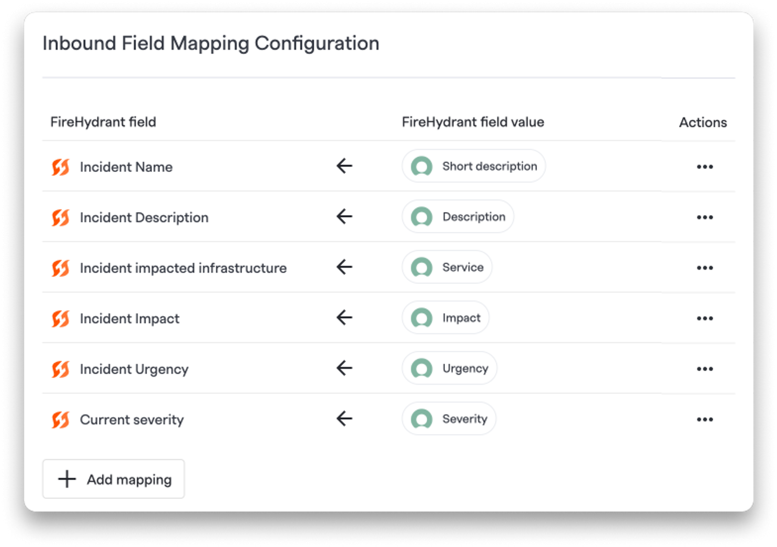Screen dimensions: 777x547
Task: Click the Incident Impact field label
Action: tap(130, 319)
